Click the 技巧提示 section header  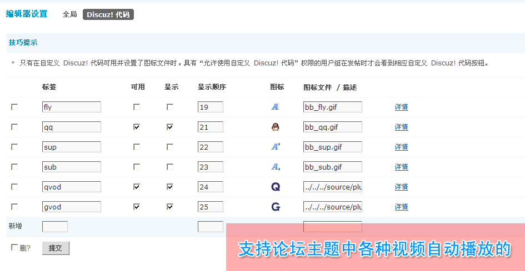coord(23,43)
